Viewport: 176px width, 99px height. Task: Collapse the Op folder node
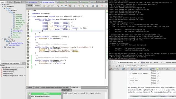[9, 12]
